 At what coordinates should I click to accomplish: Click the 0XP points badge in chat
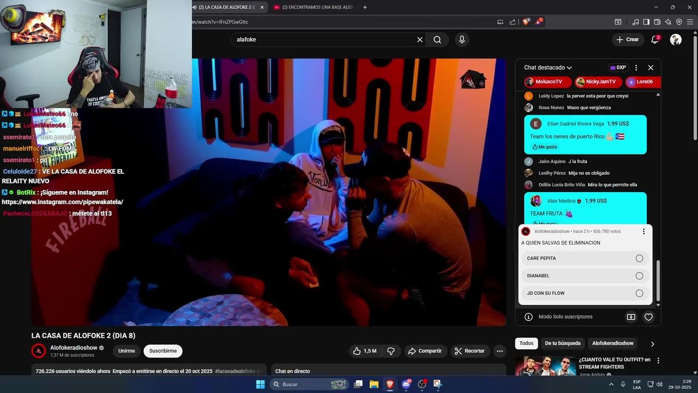click(618, 68)
